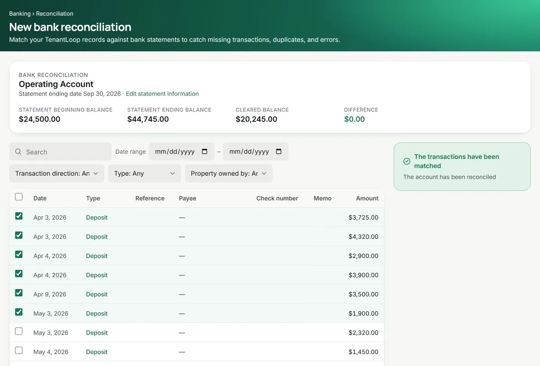
Task: Open the Type: Any dropdown
Action: (x=144, y=174)
